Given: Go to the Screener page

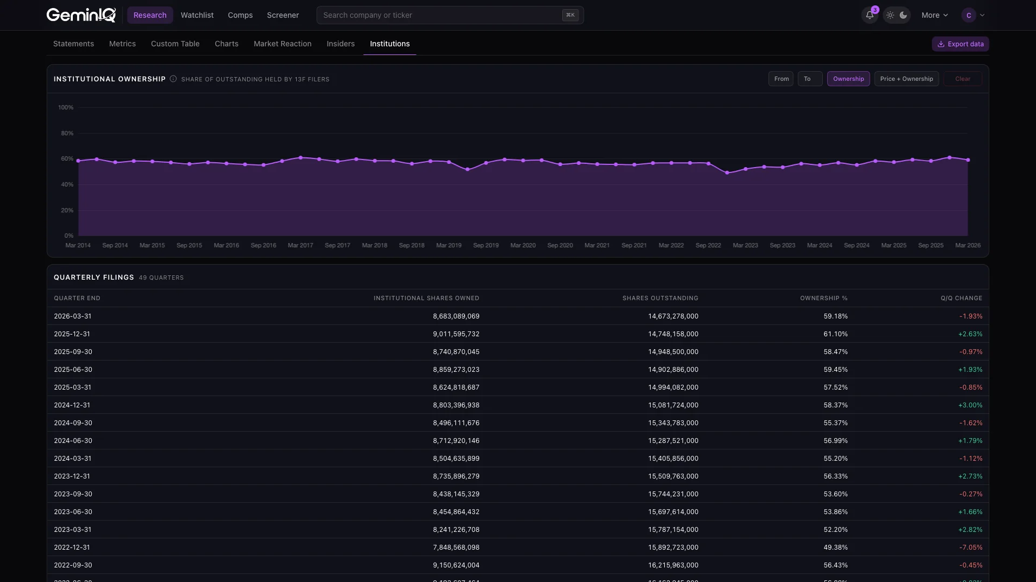Looking at the screenshot, I should 283,15.
